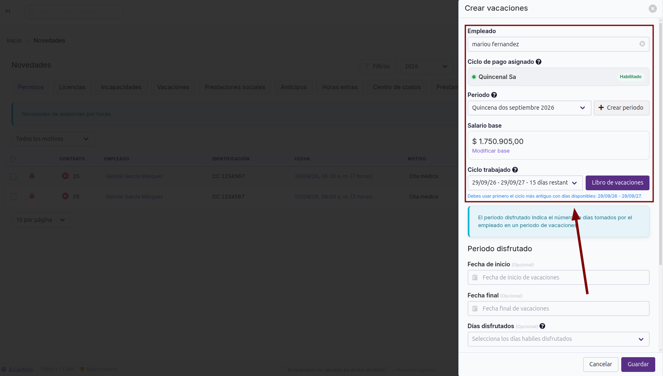
Task: Click the top search box
Action: point(74,12)
